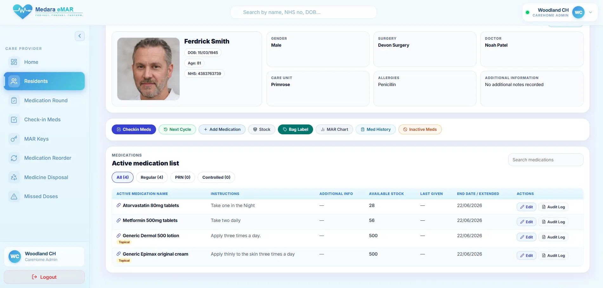Edit the Generic Dermol 500 lotion entry
Image resolution: width=603 pixels, height=288 pixels.
coord(526,237)
